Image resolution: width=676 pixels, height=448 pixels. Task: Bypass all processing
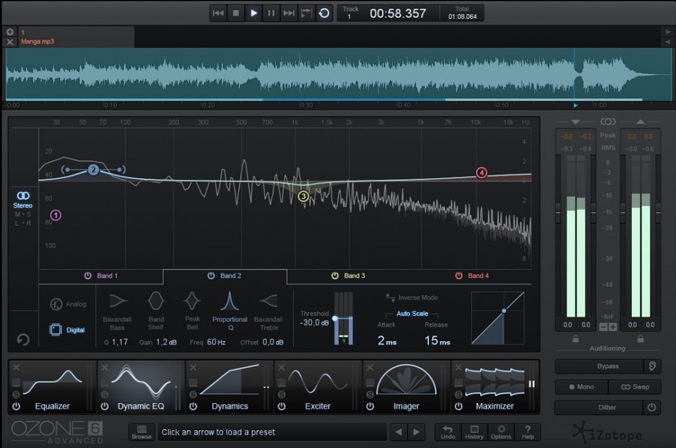(x=599, y=366)
